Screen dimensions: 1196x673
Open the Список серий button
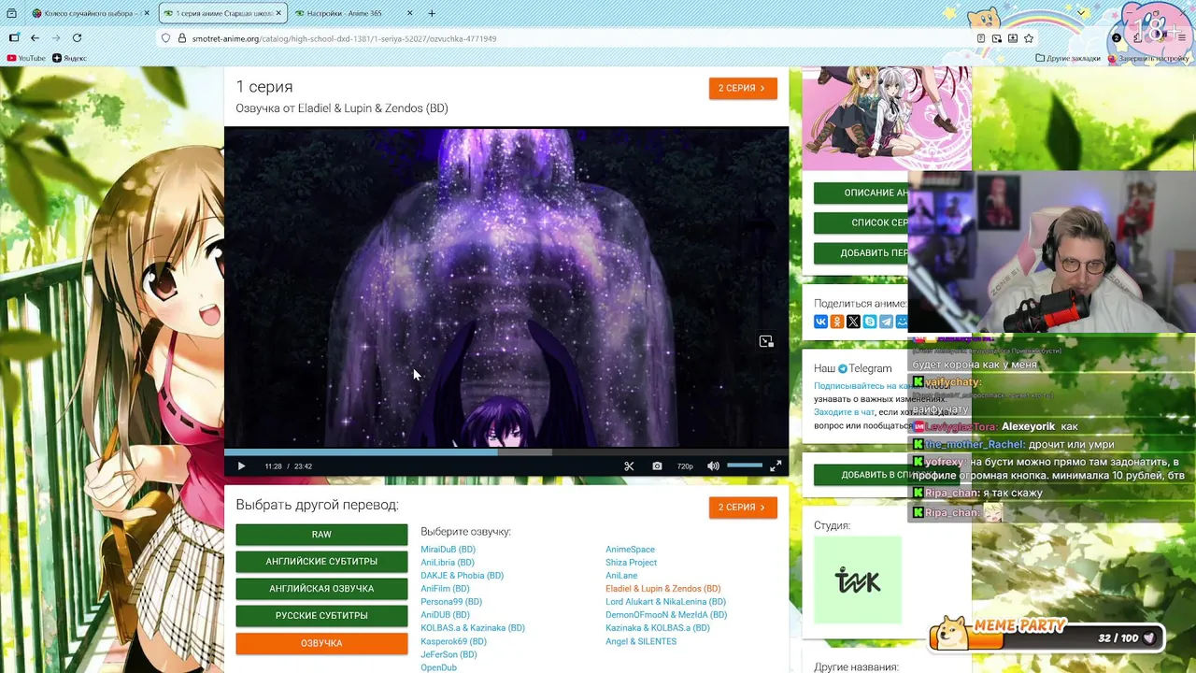[861, 223]
